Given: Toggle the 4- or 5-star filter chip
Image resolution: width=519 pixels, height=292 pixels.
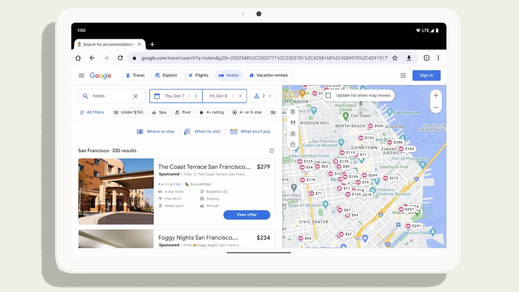Looking at the screenshot, I should coord(248,112).
